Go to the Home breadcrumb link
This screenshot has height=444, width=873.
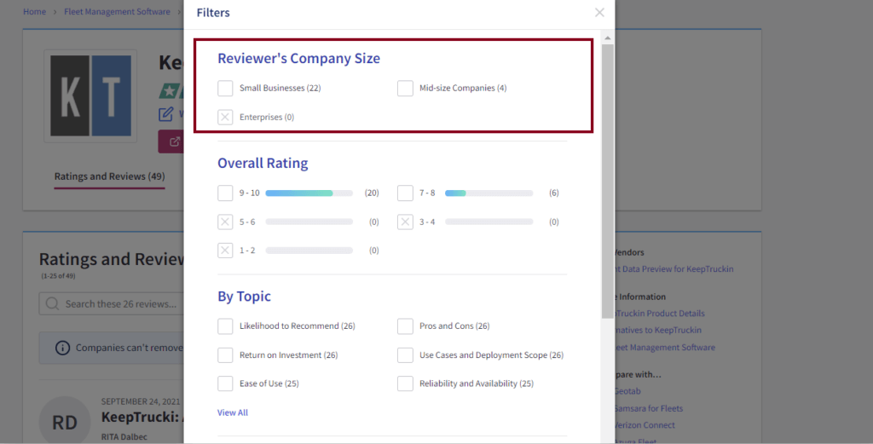click(34, 12)
